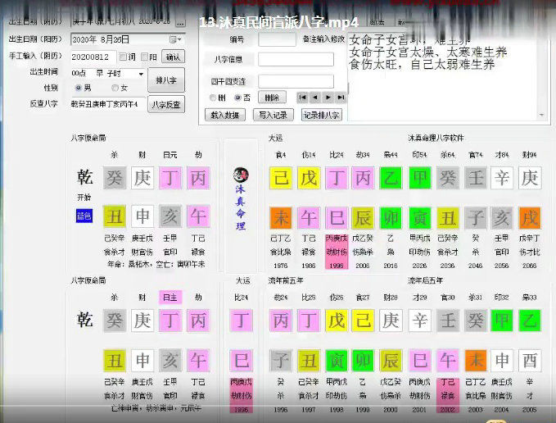Viewport: 556px width, 423px height.
Task: Click the blue 蓝色 swatch button
Action: (84, 216)
